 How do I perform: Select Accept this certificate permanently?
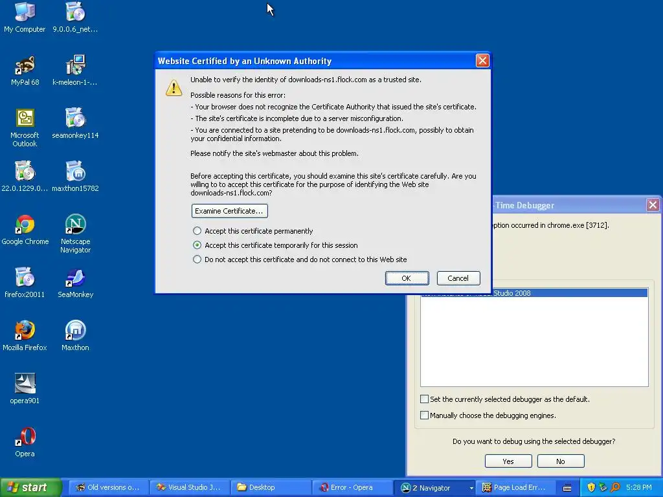(197, 231)
